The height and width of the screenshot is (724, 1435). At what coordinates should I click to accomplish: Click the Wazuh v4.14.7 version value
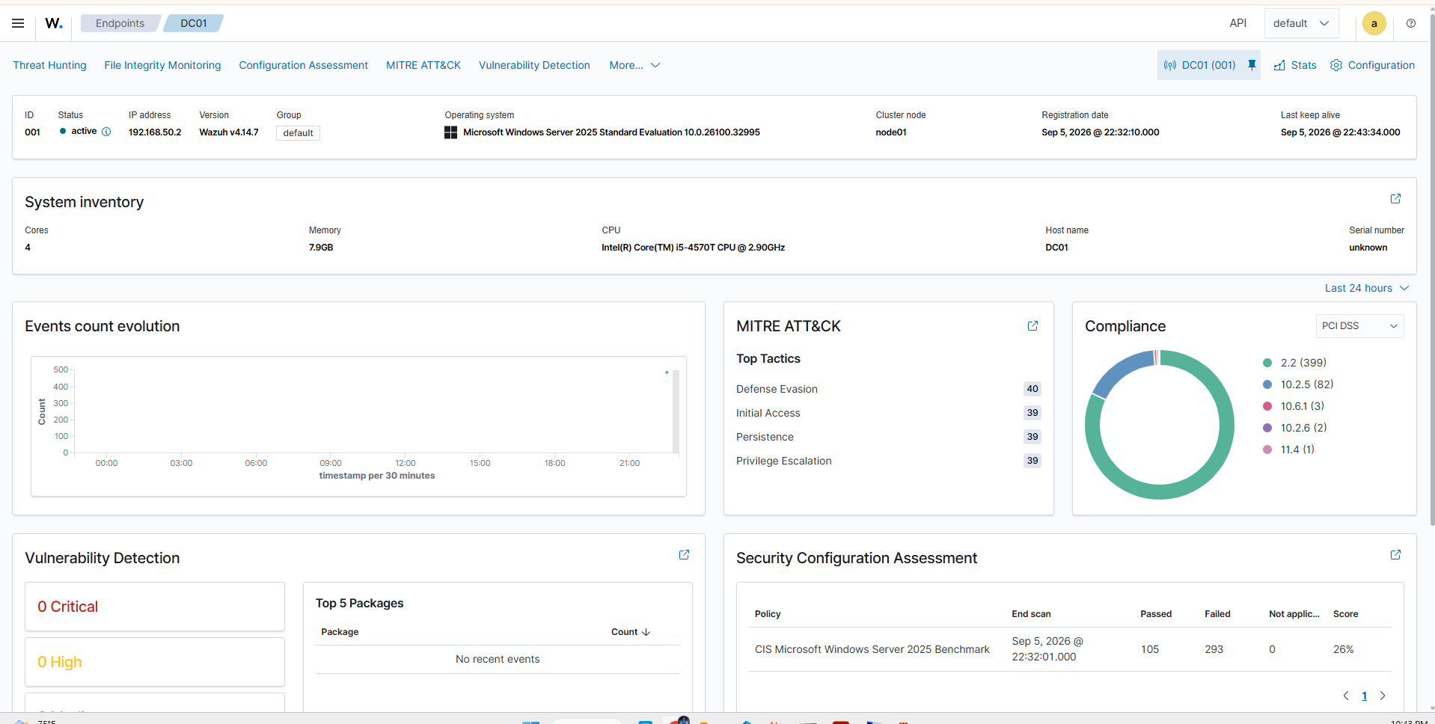click(x=229, y=132)
